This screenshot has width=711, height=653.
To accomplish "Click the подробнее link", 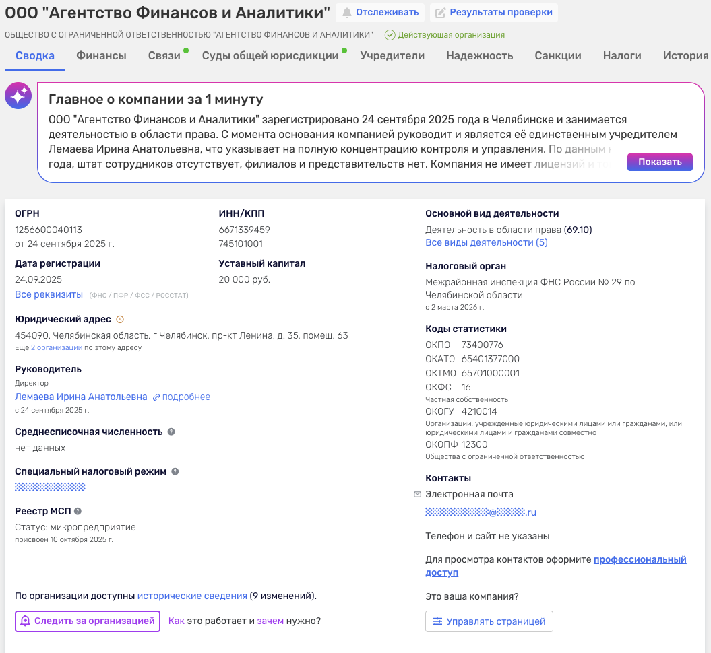I will pyautogui.click(x=187, y=397).
